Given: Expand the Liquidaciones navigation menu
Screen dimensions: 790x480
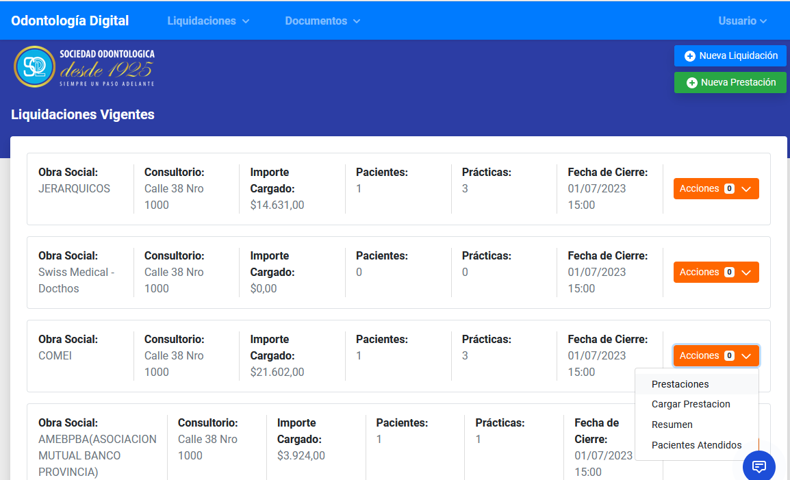Looking at the screenshot, I should pos(208,21).
